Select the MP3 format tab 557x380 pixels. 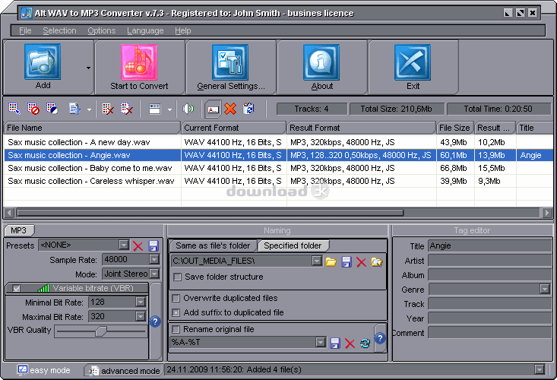[x=18, y=230]
